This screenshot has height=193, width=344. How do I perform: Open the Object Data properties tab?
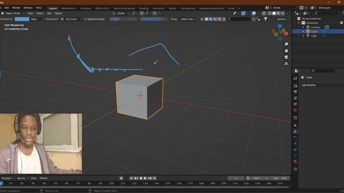(x=295, y=155)
